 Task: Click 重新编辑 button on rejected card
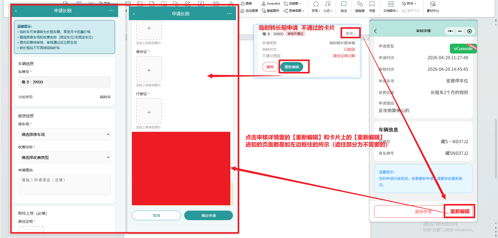coord(292,67)
